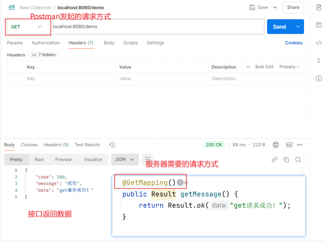Switch to the request Body tab

[109, 43]
